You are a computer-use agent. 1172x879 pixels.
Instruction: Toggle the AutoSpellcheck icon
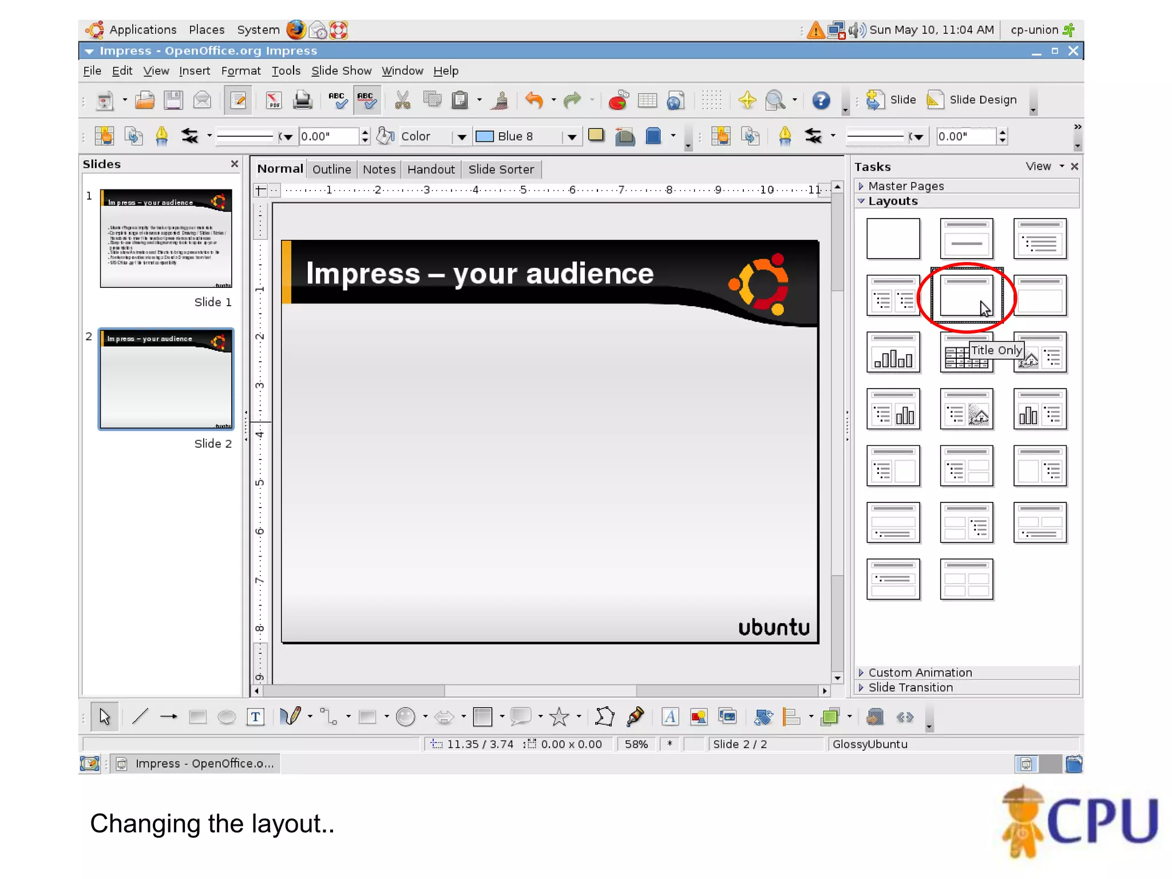tap(367, 101)
